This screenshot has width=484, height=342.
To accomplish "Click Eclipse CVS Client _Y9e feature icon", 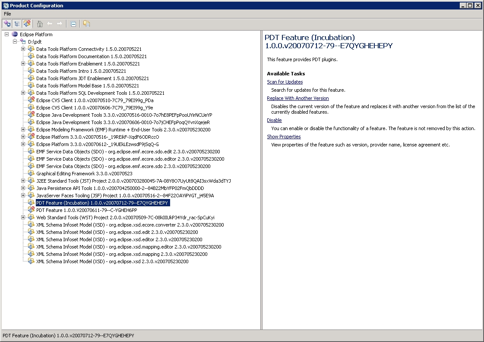I will tap(31, 107).
